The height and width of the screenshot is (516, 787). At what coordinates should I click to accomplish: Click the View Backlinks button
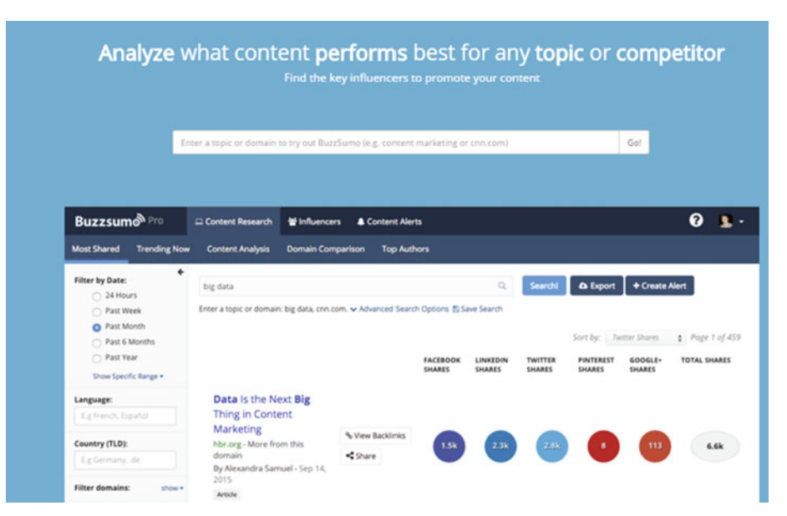375,435
